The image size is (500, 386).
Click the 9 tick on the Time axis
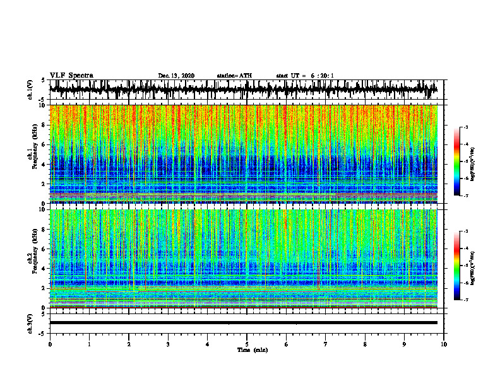tap(404, 344)
